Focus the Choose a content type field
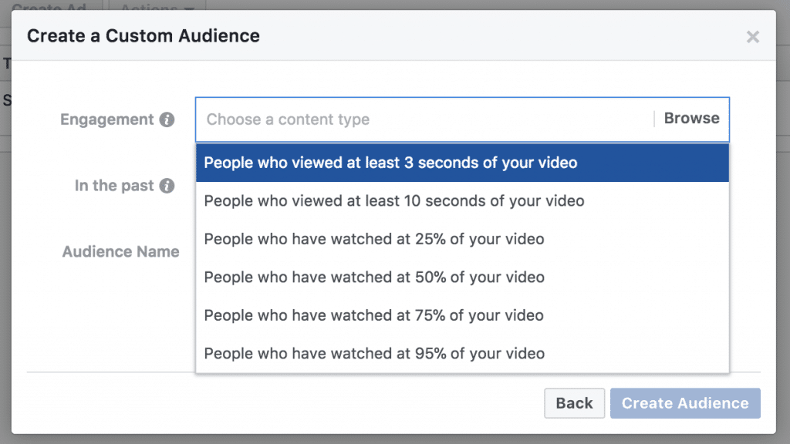 click(424, 119)
